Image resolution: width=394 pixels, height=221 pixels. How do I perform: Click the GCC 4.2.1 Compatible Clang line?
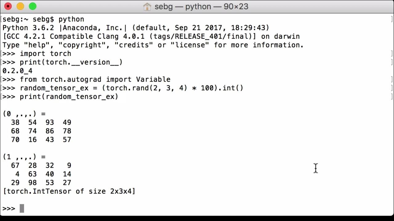(151, 37)
